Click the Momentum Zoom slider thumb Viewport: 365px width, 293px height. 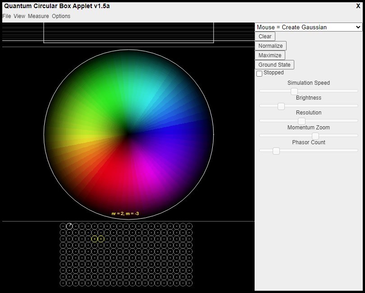(315, 136)
